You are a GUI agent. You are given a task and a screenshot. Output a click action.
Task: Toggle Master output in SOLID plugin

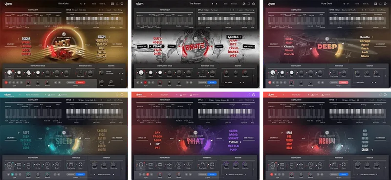point(81,174)
